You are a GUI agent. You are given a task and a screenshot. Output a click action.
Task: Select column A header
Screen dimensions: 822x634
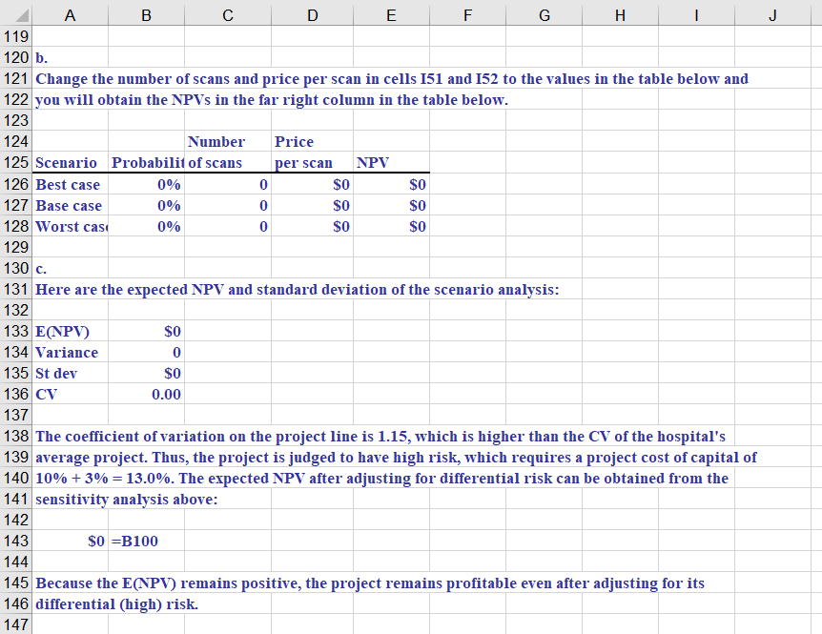pyautogui.click(x=71, y=15)
